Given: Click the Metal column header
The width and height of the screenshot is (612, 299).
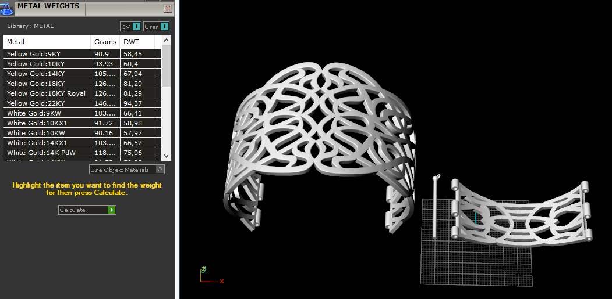Looking at the screenshot, I should click(x=47, y=42).
